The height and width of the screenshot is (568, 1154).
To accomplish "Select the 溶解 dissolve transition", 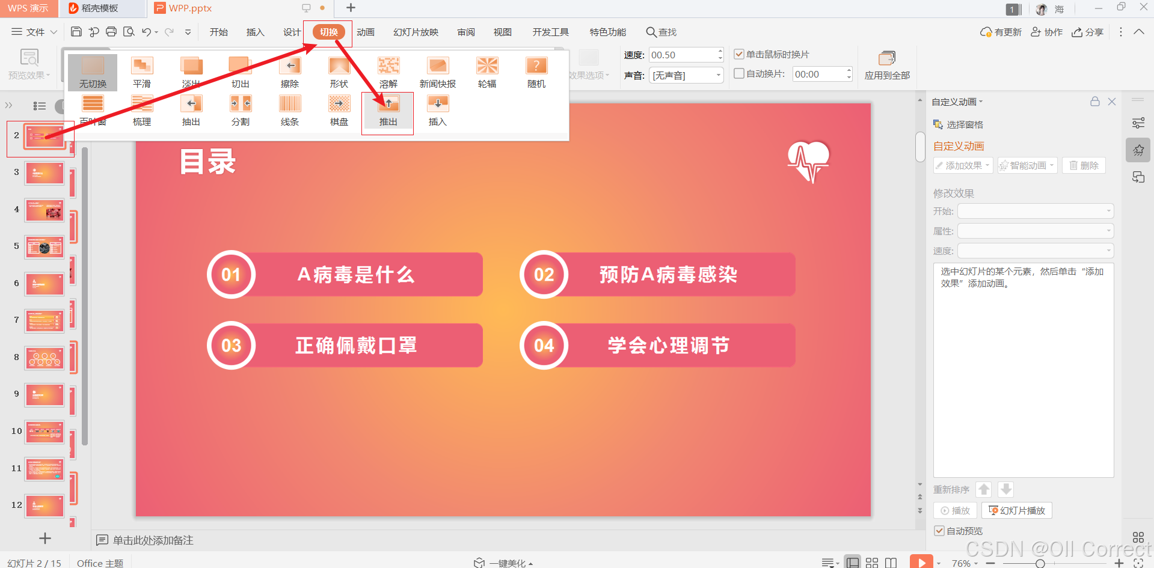I will pos(388,72).
